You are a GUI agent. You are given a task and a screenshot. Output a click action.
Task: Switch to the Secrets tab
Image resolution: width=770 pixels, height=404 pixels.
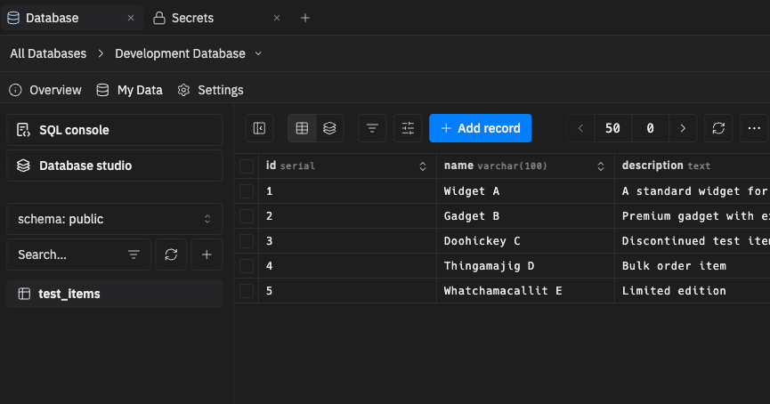coord(217,18)
